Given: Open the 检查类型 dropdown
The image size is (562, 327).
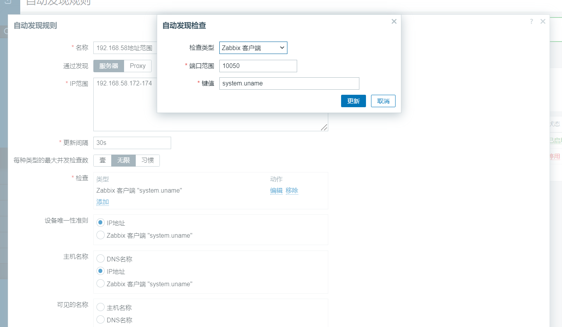Looking at the screenshot, I should click(253, 48).
